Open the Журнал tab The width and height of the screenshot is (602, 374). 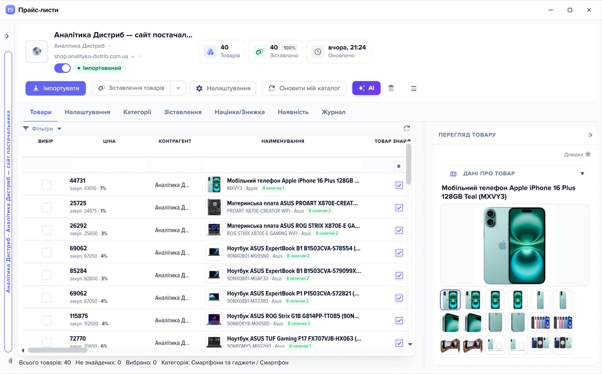coord(334,112)
